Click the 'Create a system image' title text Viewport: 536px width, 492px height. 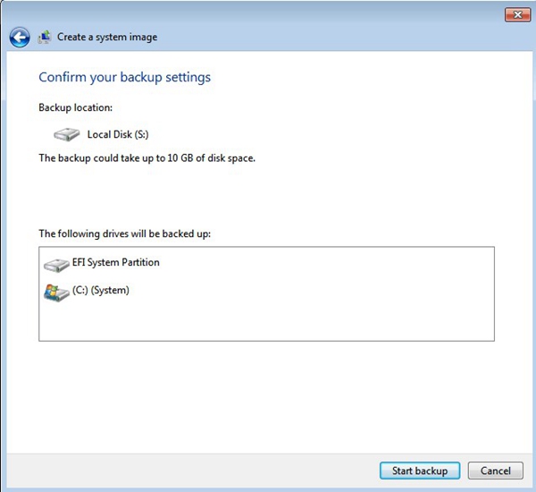pos(107,37)
